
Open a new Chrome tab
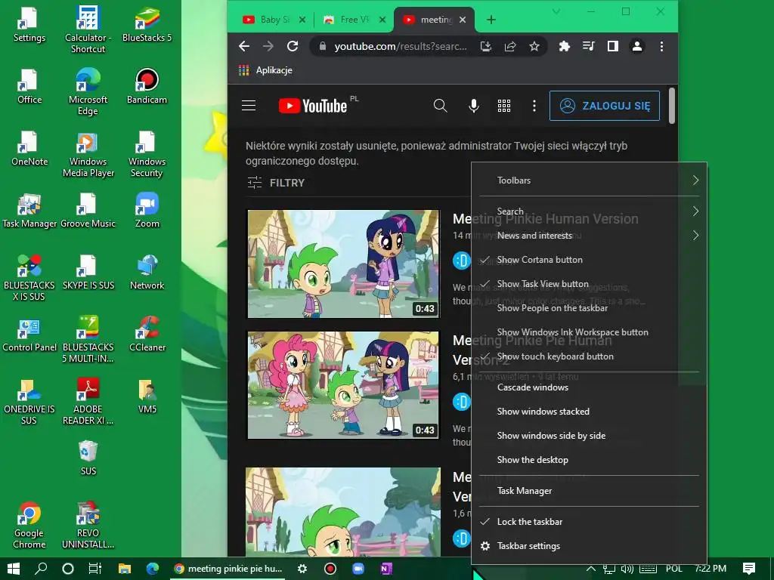tap(491, 20)
